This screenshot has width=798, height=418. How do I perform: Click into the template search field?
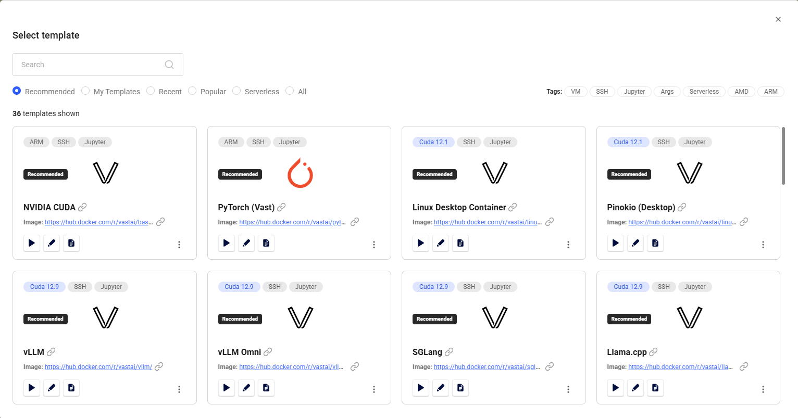(89, 64)
